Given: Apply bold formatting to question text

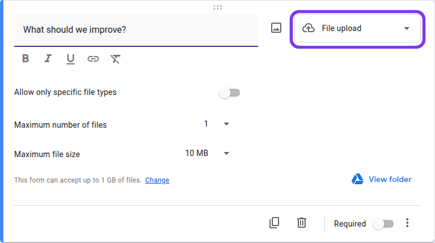Looking at the screenshot, I should point(25,59).
